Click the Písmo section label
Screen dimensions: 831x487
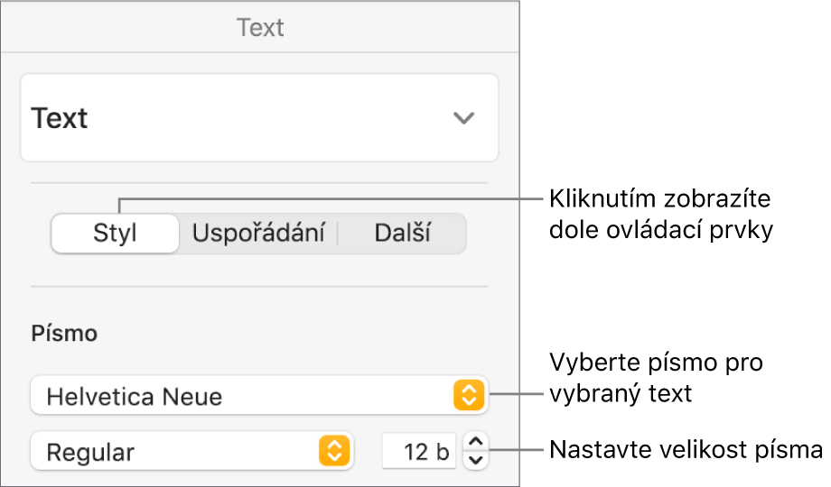[64, 335]
